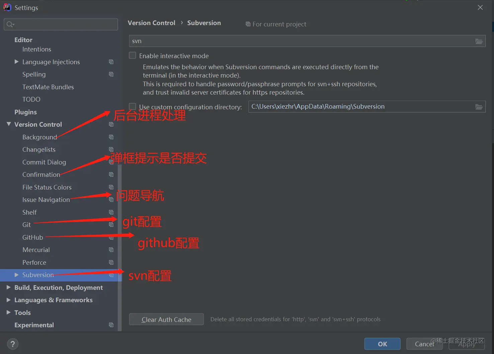Viewport: 494px width, 354px height.
Task: Click into the settings search field
Action: point(61,24)
